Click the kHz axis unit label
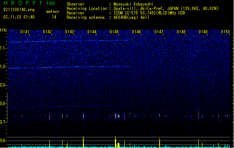The height and width of the screenshot is (148, 234). point(3,30)
